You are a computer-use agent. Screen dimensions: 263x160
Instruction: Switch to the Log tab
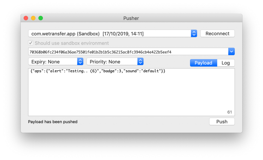tap(226, 63)
